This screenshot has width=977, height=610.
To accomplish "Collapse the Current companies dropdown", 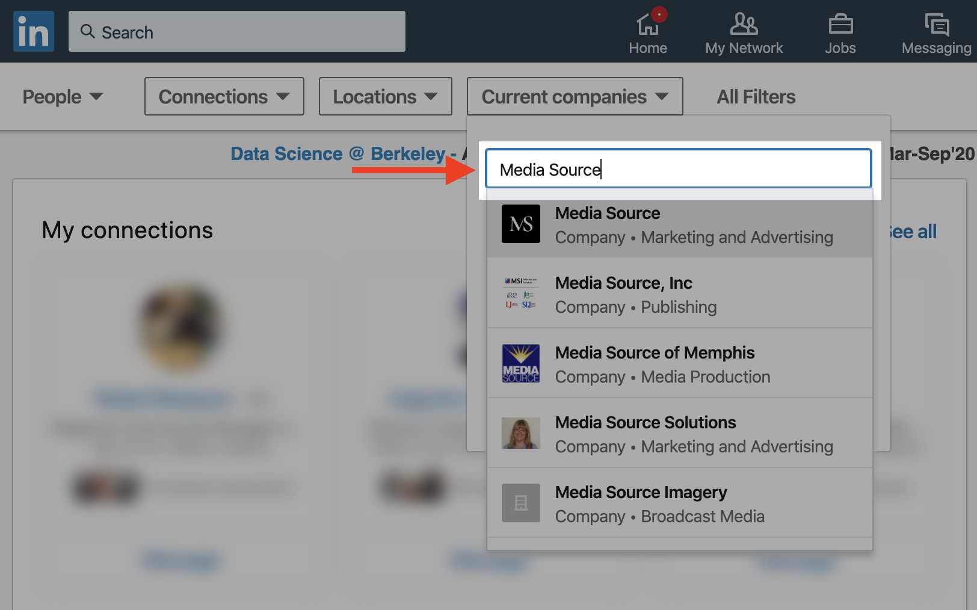I will click(575, 97).
